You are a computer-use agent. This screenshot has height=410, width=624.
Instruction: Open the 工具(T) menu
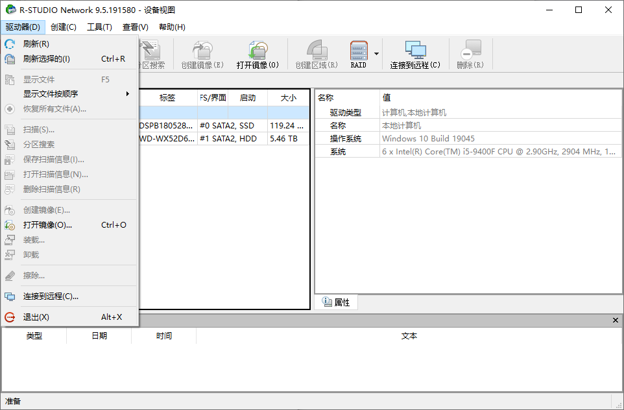(99, 27)
